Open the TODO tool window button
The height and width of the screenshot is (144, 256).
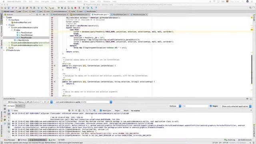pos(62,140)
